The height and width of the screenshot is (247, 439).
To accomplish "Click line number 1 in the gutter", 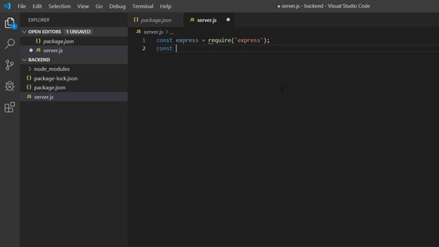I will tap(144, 40).
